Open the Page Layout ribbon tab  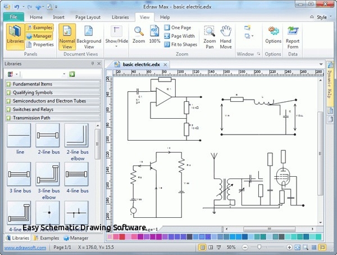(88, 17)
